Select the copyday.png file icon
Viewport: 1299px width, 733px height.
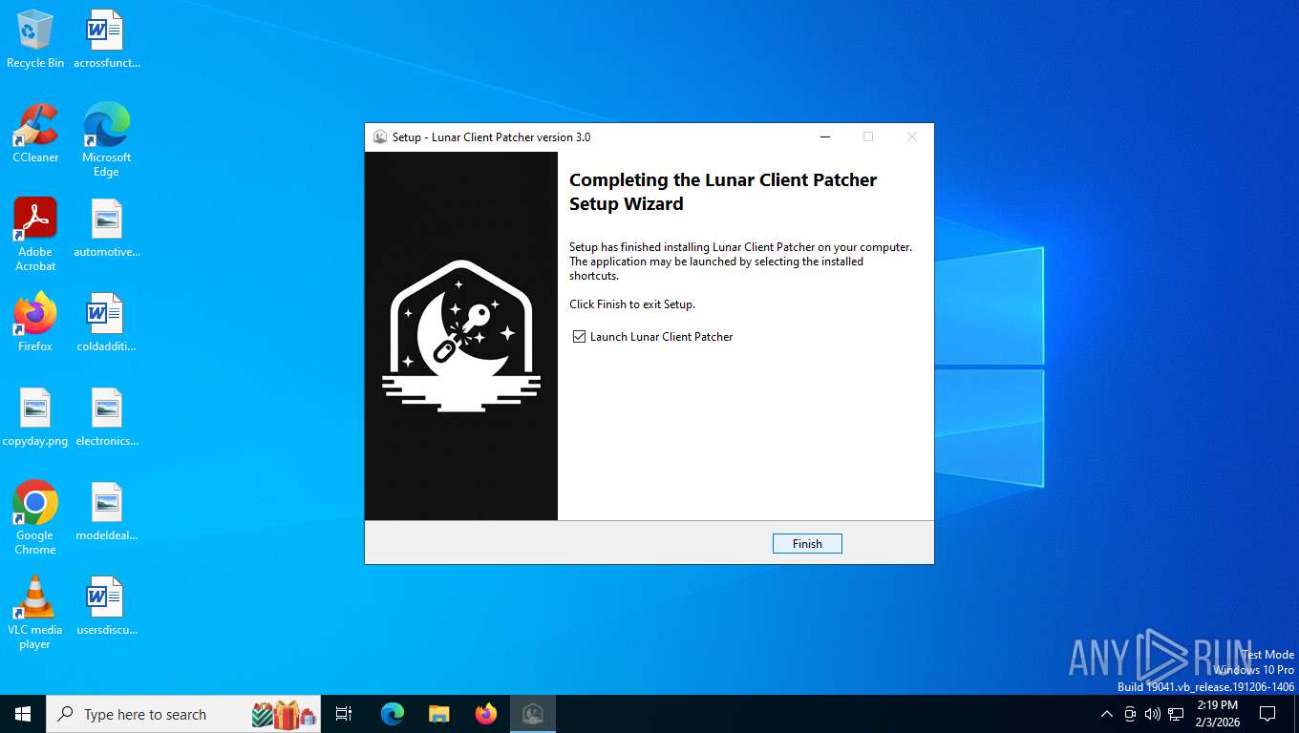(35, 417)
